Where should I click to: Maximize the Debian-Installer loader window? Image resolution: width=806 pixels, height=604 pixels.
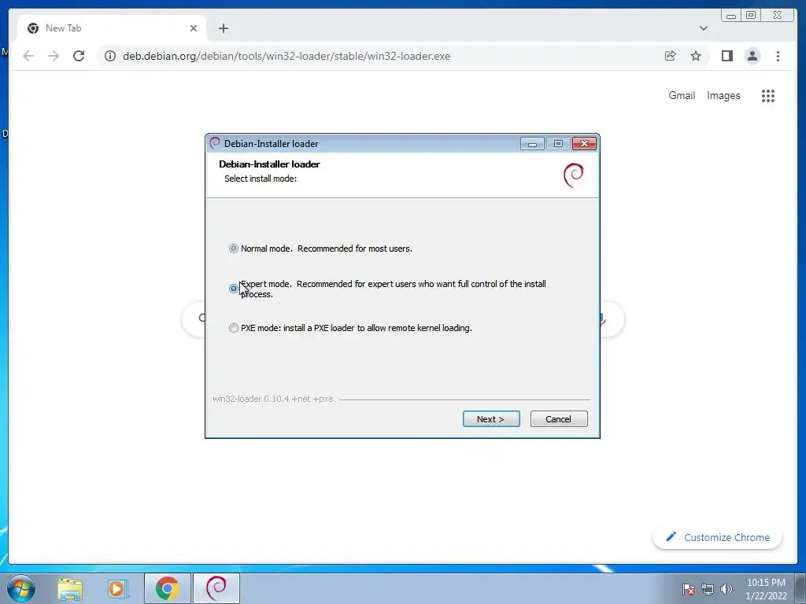point(558,144)
